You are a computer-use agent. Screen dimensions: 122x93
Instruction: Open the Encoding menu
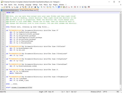pos(21,5)
